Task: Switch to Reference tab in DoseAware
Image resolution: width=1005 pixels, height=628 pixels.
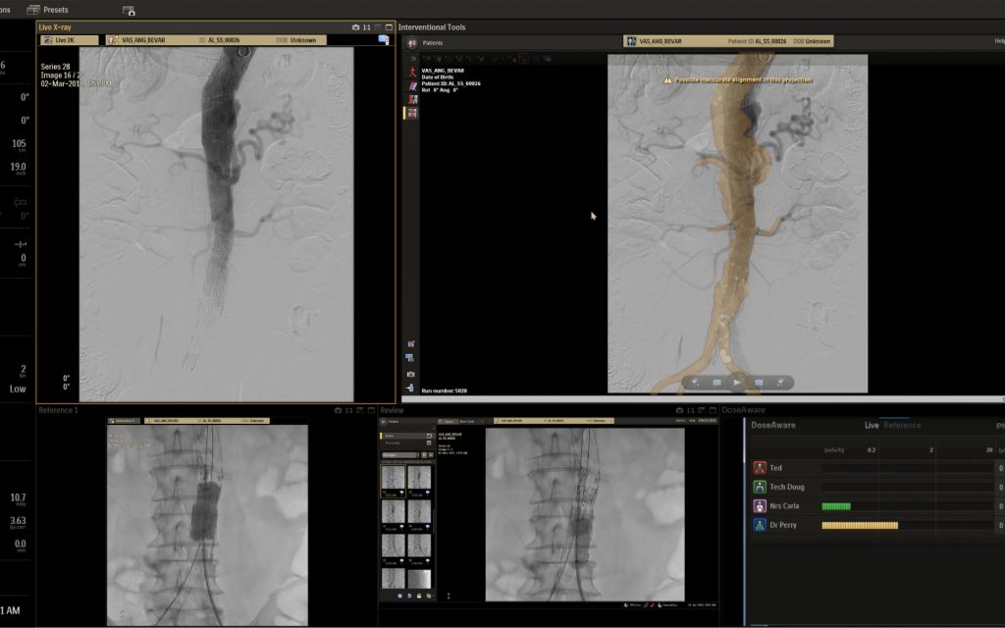Action: pos(901,425)
